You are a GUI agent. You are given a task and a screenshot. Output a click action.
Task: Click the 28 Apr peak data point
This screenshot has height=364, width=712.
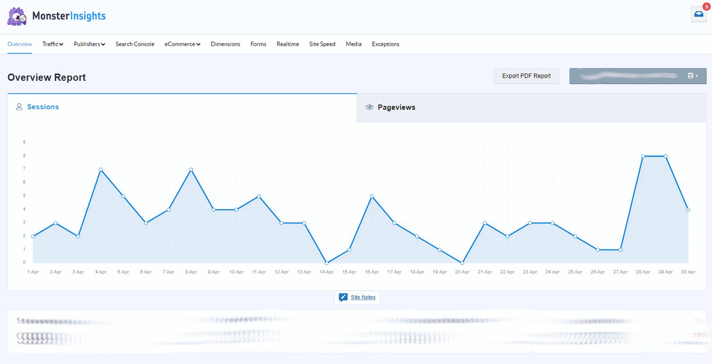coord(643,156)
